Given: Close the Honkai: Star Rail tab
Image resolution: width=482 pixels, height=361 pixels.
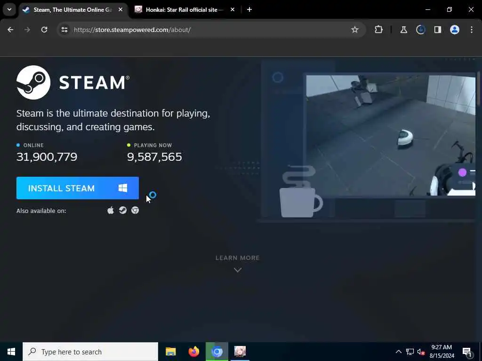Looking at the screenshot, I should click(233, 10).
